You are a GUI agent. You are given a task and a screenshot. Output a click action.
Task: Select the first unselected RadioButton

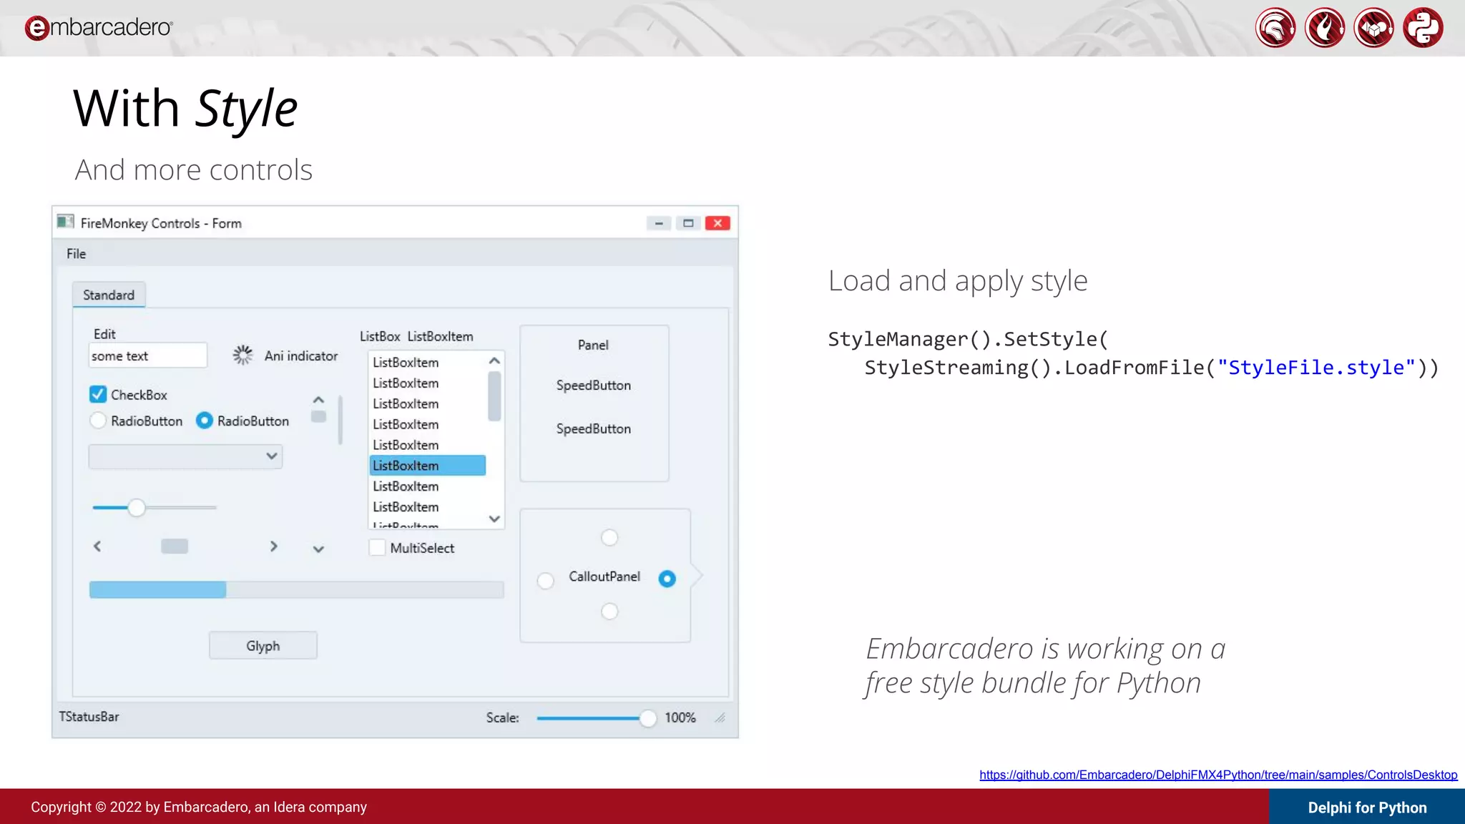pyautogui.click(x=98, y=421)
